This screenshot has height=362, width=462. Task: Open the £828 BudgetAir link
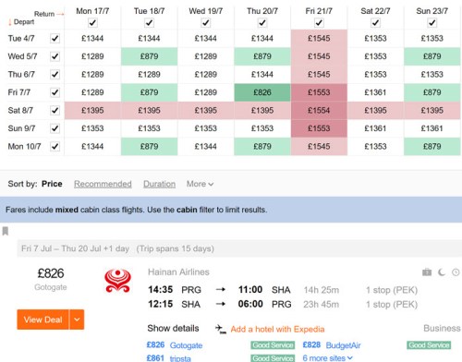[332, 345]
